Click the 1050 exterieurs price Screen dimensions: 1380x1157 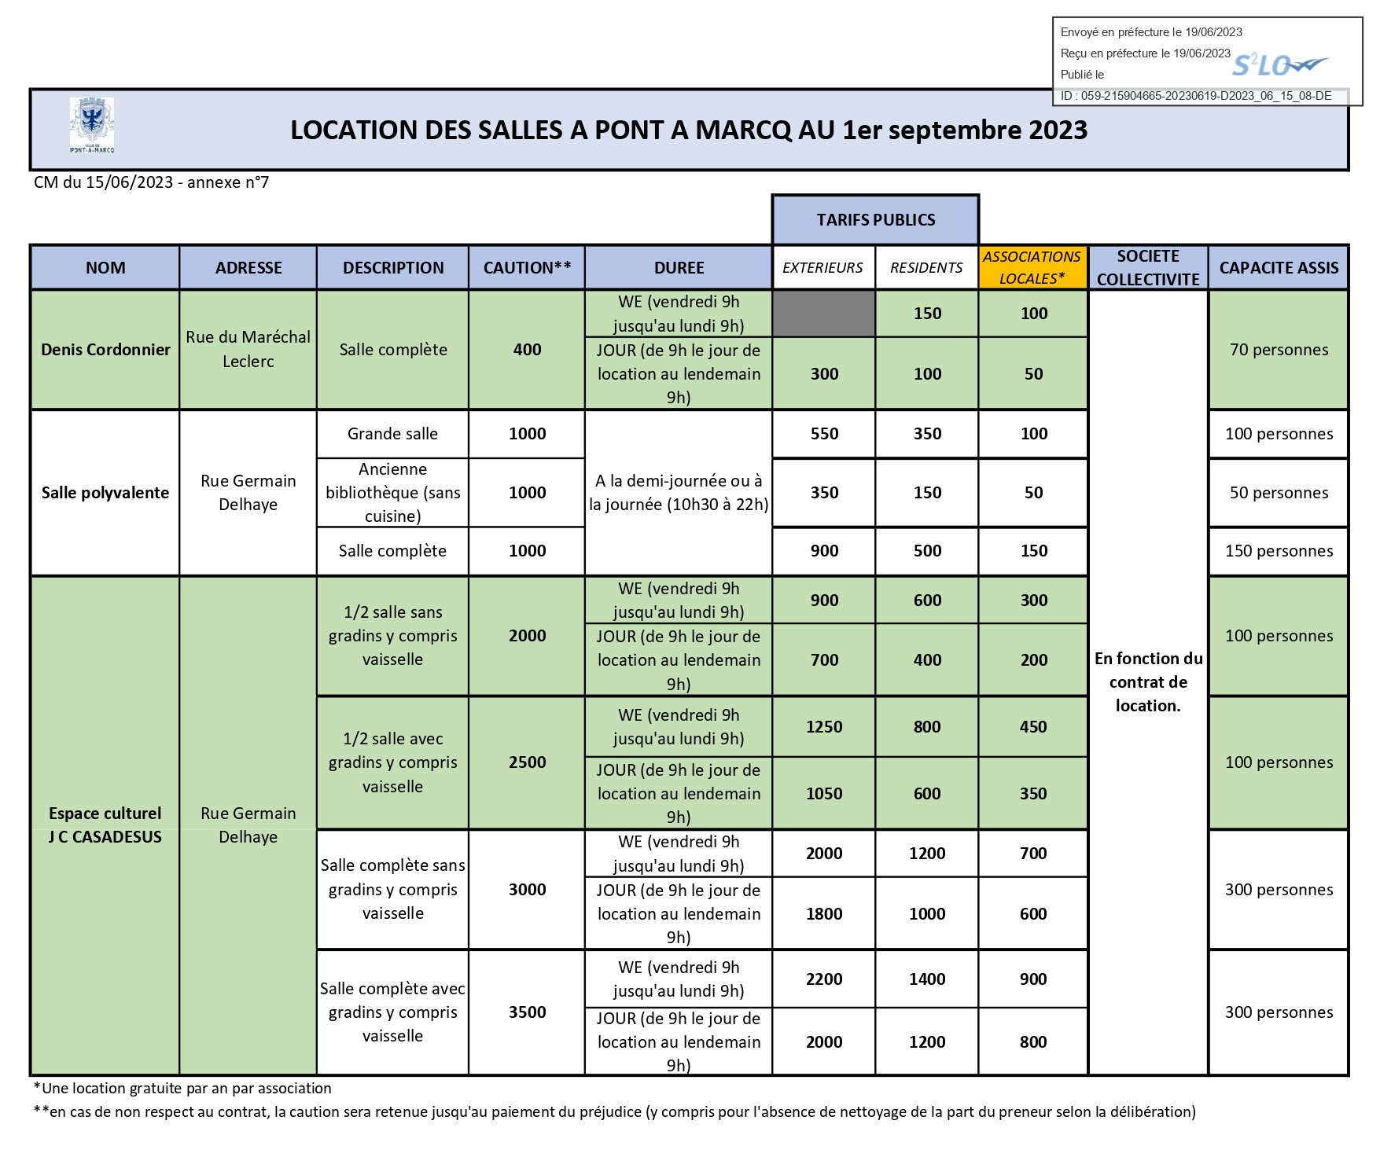(824, 794)
